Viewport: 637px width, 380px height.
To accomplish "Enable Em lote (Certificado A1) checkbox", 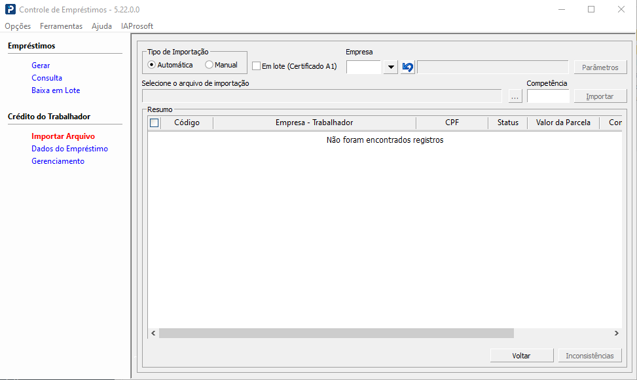I will pyautogui.click(x=257, y=66).
